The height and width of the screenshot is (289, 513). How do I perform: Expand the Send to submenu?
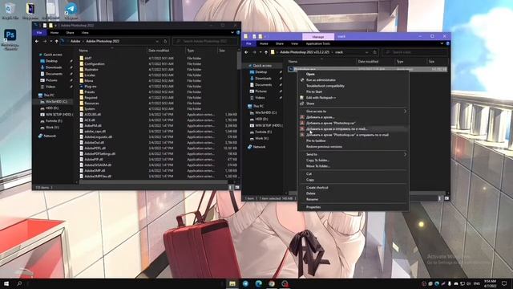(x=353, y=154)
